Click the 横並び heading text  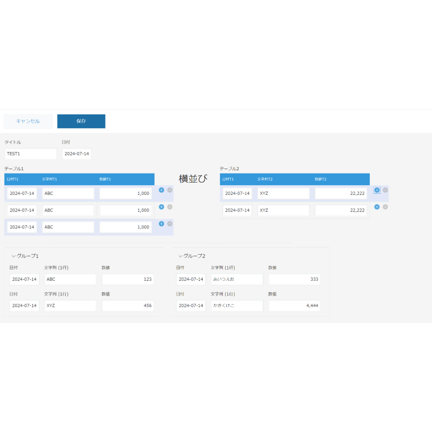[x=193, y=178]
